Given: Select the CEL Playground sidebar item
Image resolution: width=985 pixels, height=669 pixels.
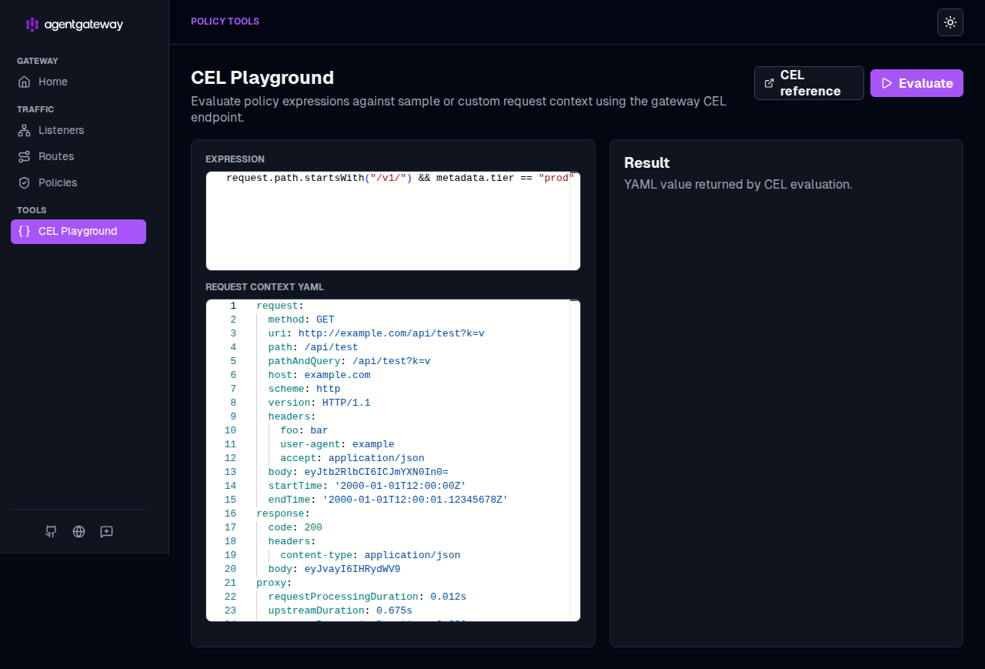Looking at the screenshot, I should (78, 231).
